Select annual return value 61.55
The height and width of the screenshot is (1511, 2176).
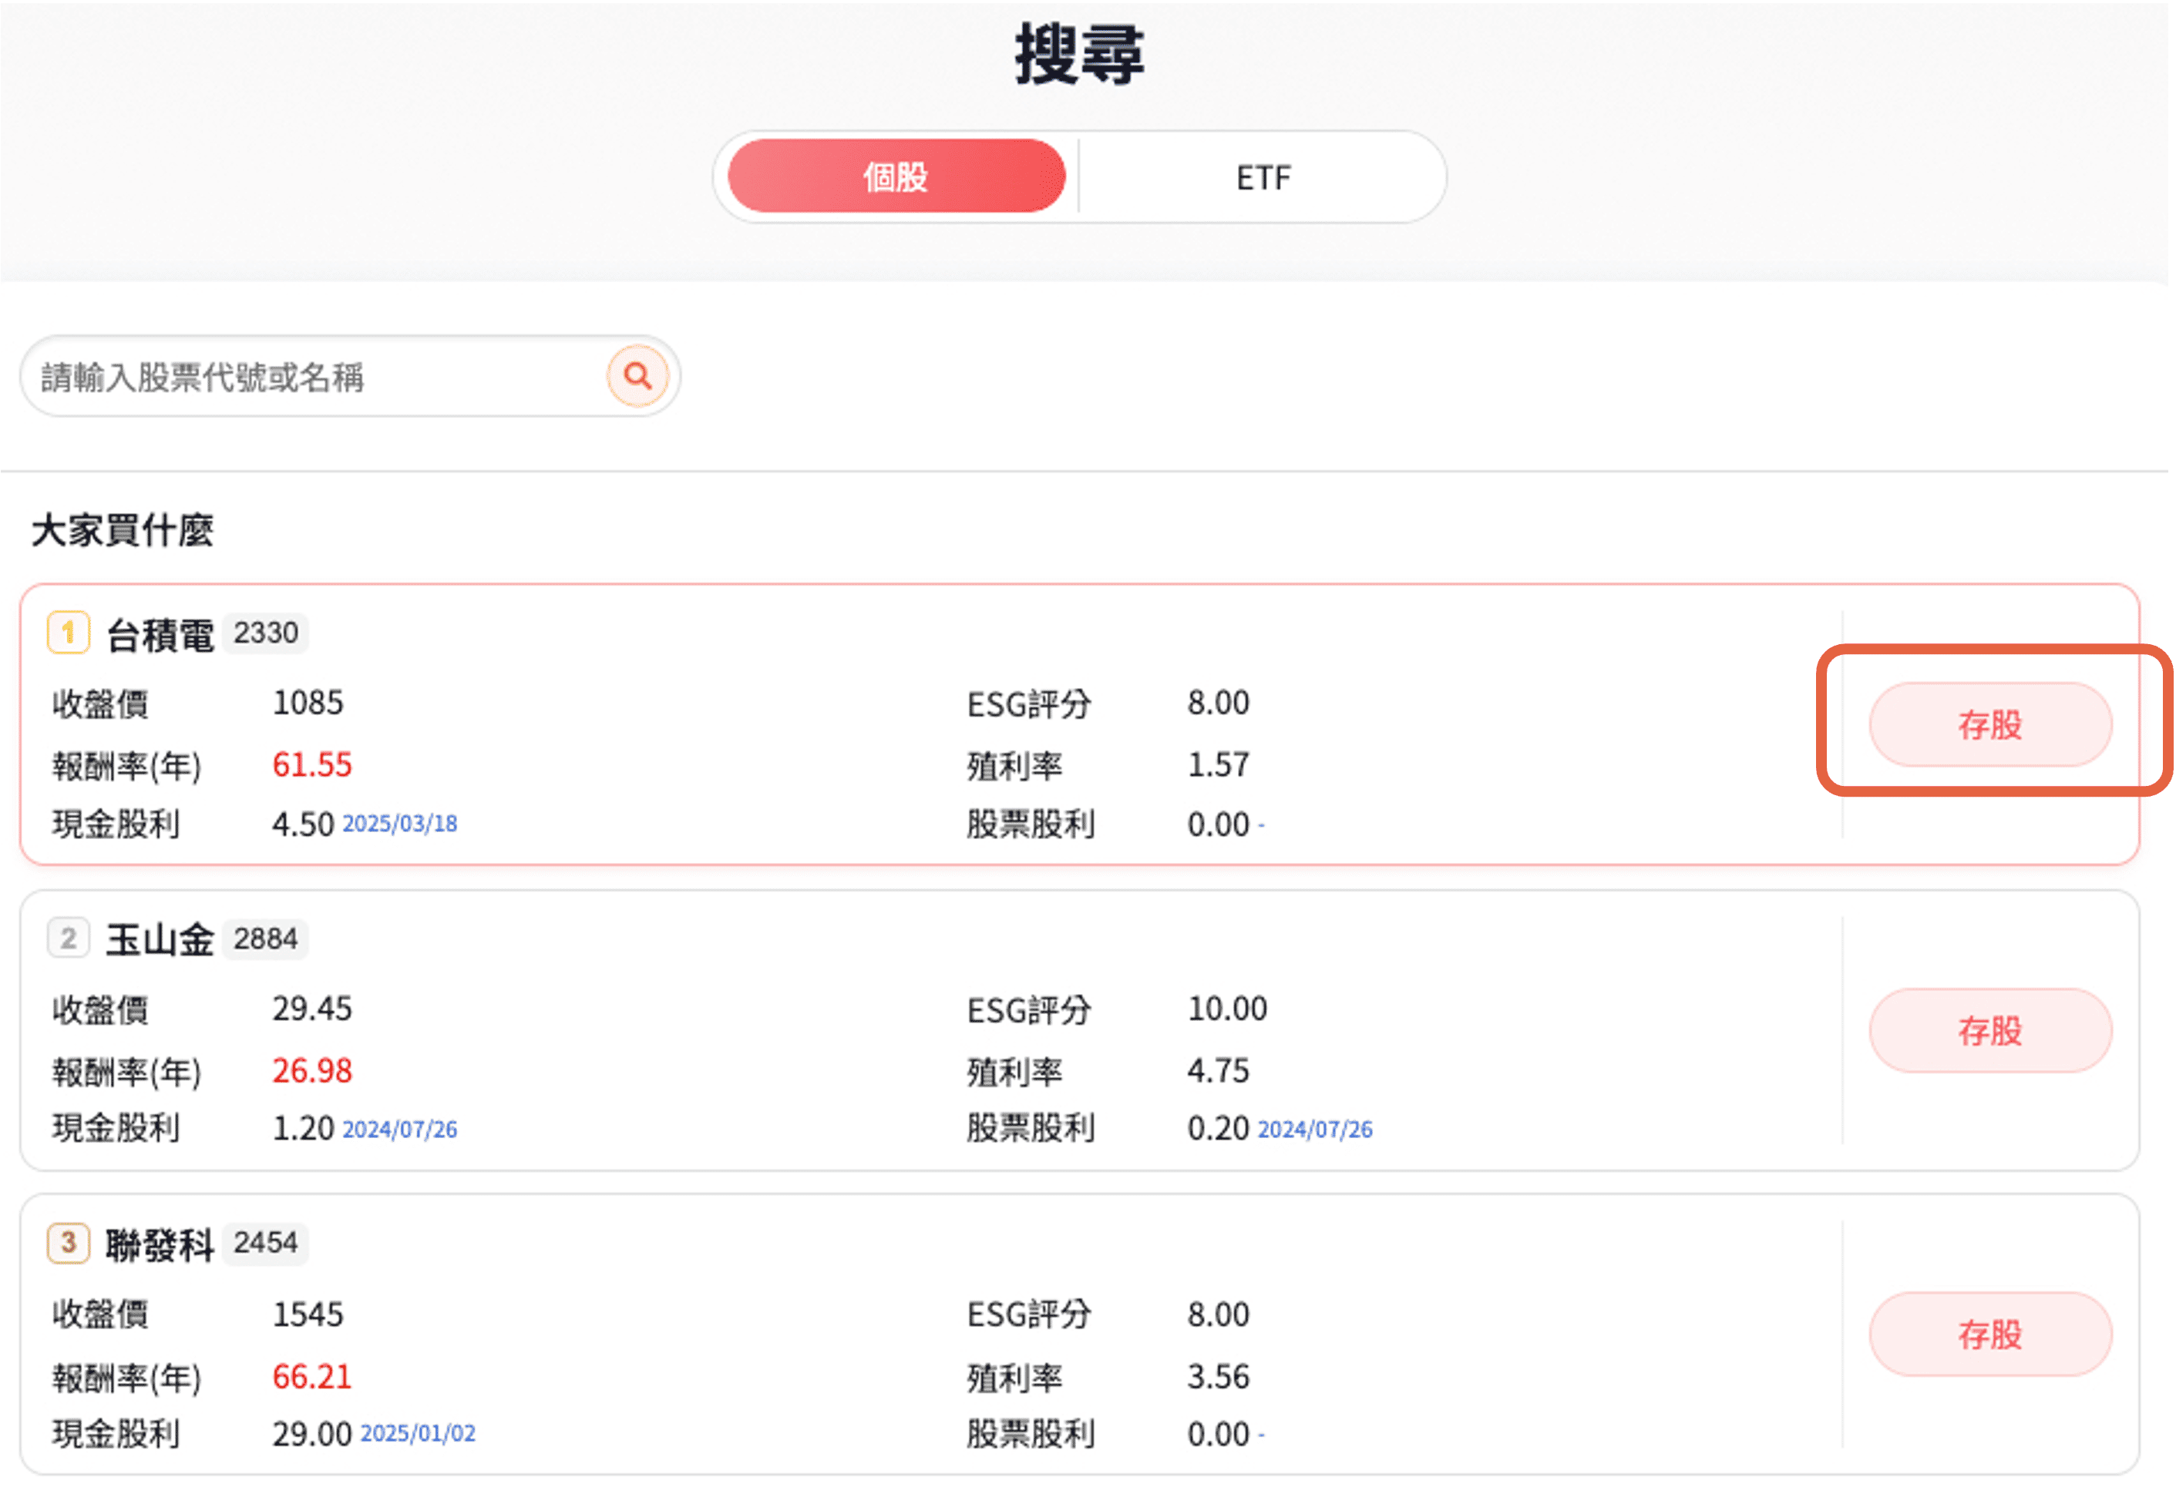pos(312,764)
